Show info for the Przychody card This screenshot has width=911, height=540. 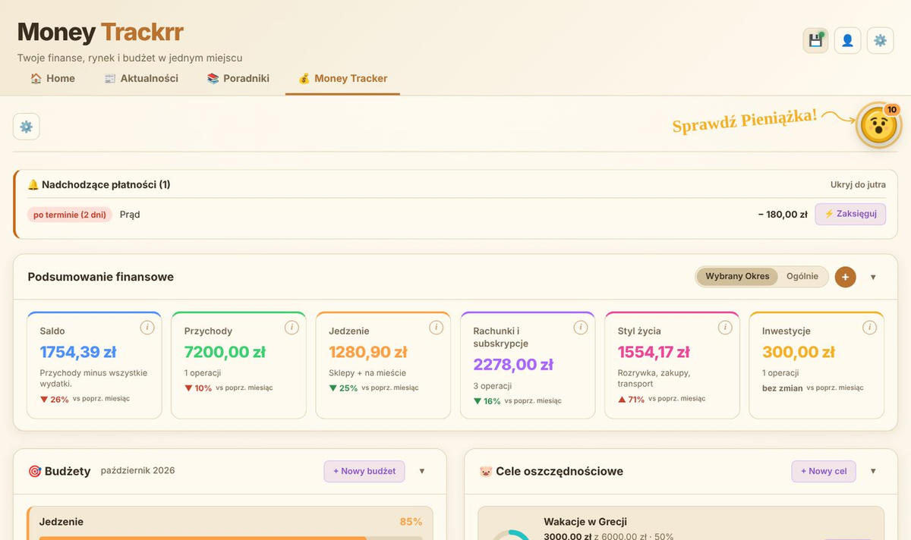pos(292,328)
